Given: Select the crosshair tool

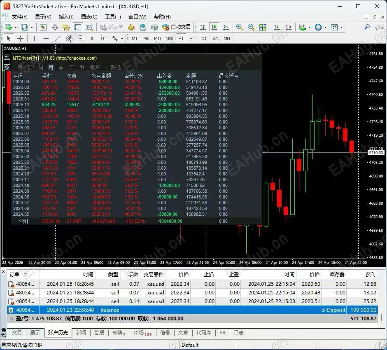Looking at the screenshot, I should (x=20, y=38).
